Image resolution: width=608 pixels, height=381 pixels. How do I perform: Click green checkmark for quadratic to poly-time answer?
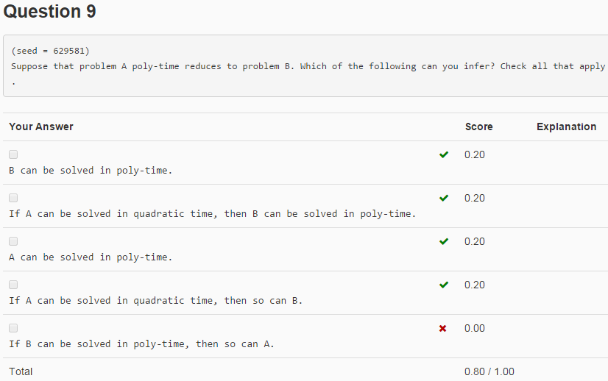click(444, 198)
